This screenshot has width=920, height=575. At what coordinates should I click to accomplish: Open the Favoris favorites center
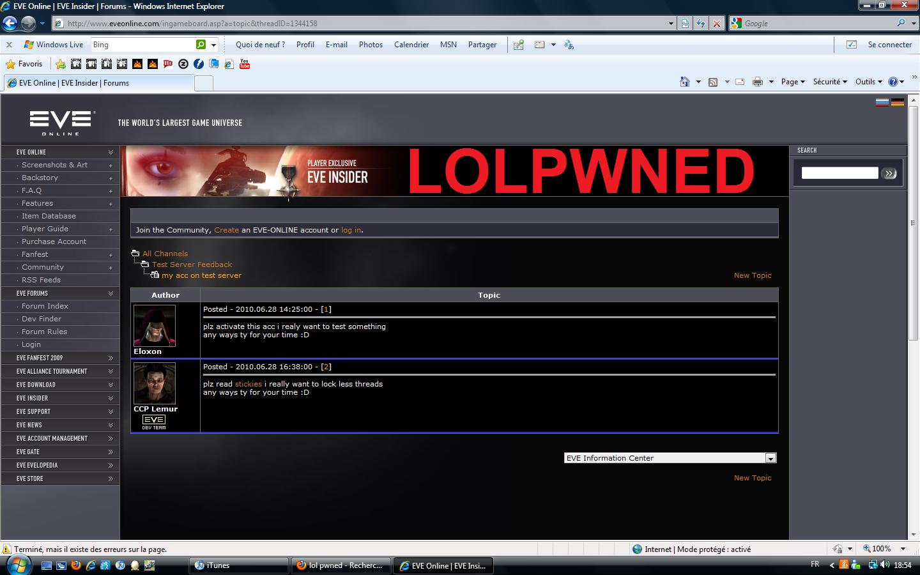(24, 64)
